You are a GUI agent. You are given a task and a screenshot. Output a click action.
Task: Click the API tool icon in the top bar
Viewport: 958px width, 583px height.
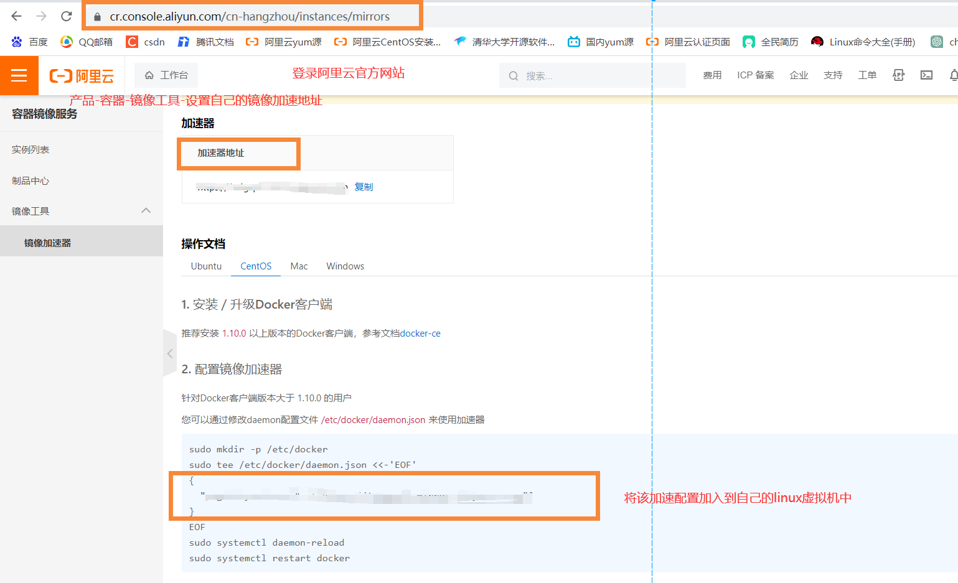tap(898, 75)
